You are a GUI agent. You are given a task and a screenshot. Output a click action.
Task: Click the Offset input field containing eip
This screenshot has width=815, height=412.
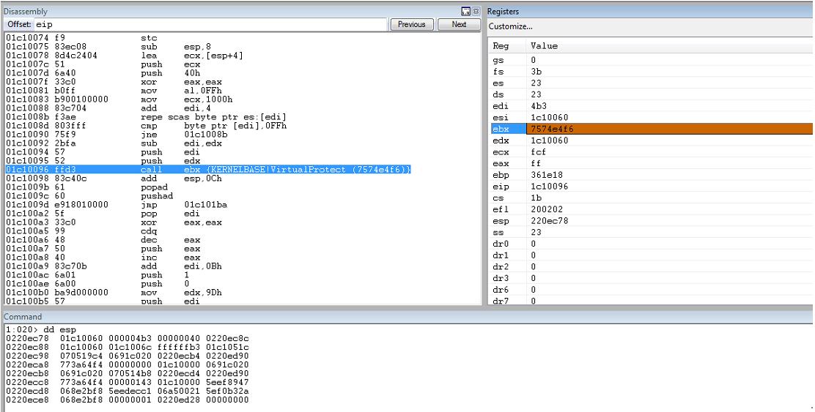[211, 24]
